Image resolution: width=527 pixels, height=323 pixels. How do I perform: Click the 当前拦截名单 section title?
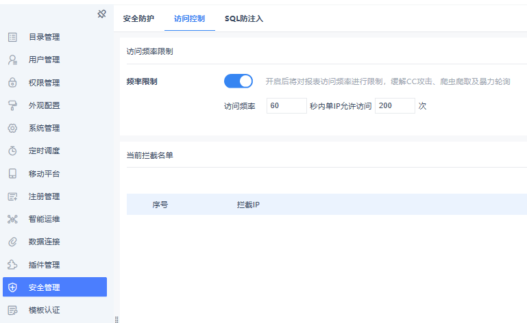[149, 155]
